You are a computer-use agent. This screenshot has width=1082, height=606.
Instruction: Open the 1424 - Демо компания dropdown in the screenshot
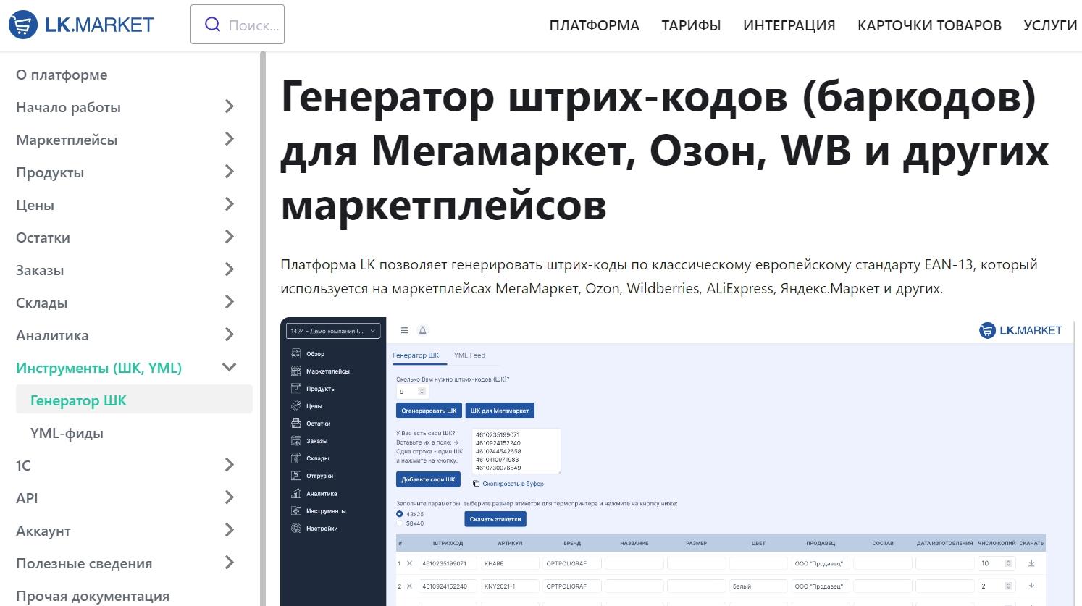tap(333, 331)
